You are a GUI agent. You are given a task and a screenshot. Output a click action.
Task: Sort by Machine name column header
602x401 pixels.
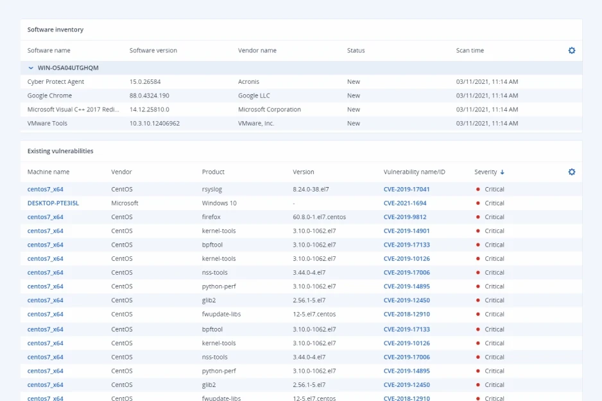[48, 172]
